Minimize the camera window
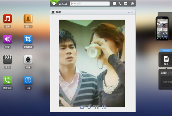The height and width of the screenshot is (116, 172). coord(129,12)
